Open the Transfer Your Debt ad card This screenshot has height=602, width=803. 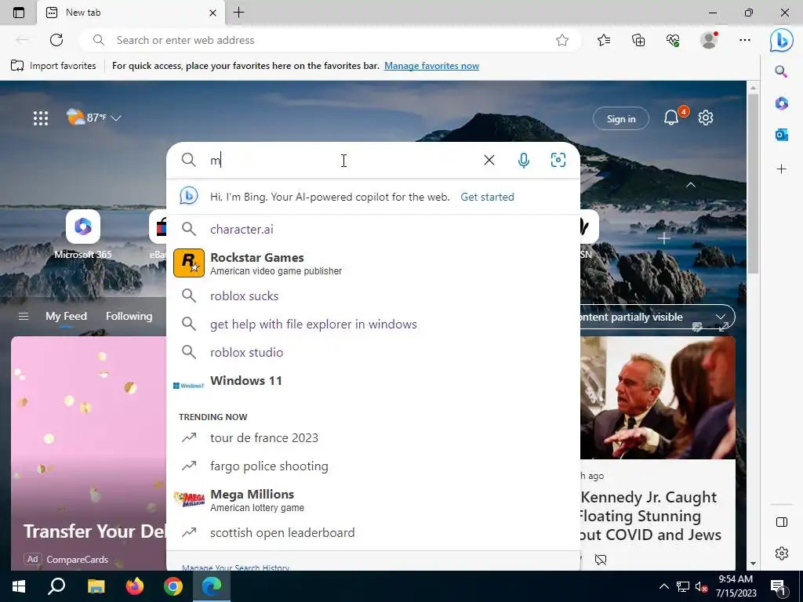click(x=89, y=453)
